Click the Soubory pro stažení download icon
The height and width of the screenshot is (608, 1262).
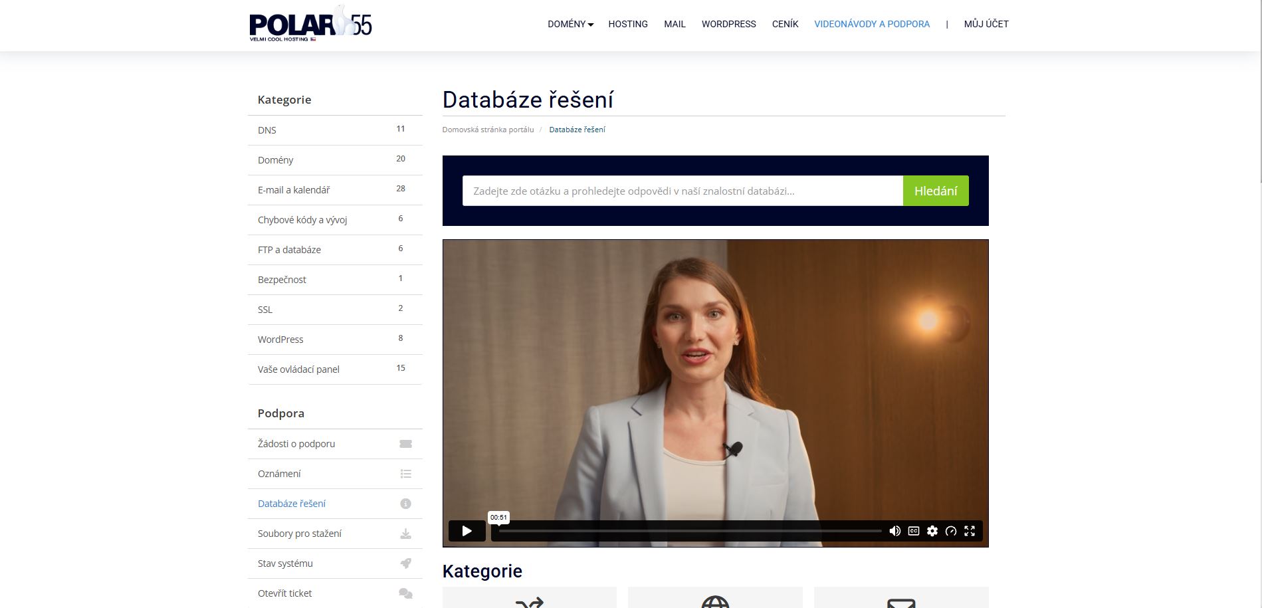(405, 534)
